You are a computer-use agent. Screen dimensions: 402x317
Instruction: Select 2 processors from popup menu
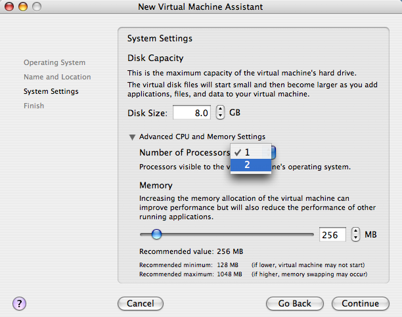pyautogui.click(x=250, y=165)
